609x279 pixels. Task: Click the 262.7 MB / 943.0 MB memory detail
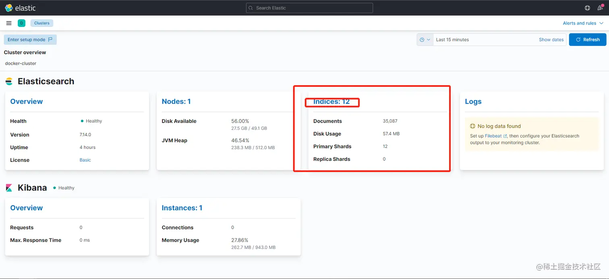pos(253,247)
